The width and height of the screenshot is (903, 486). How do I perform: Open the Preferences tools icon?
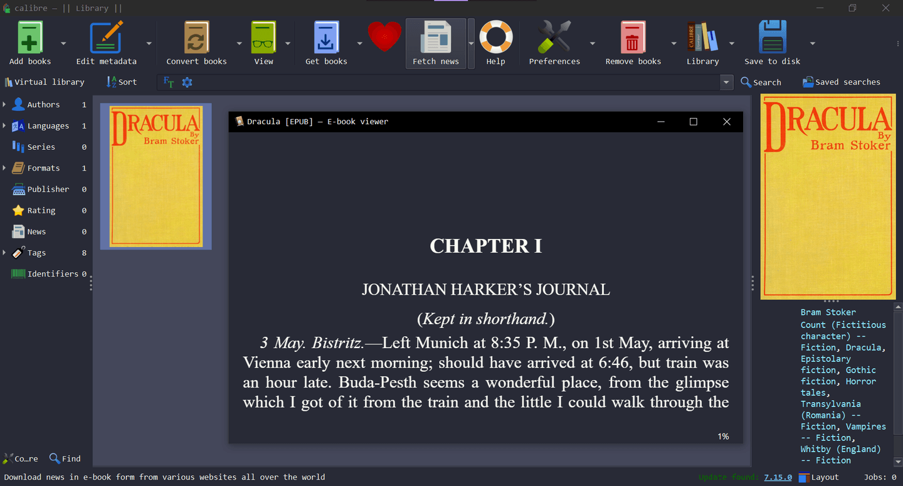click(554, 39)
